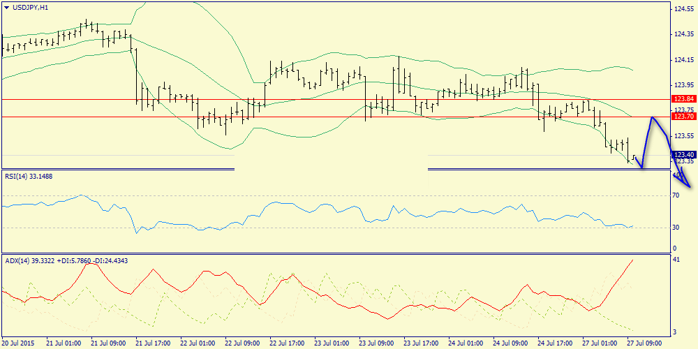Click the 27 Jul 01:00 time label

coord(600,343)
